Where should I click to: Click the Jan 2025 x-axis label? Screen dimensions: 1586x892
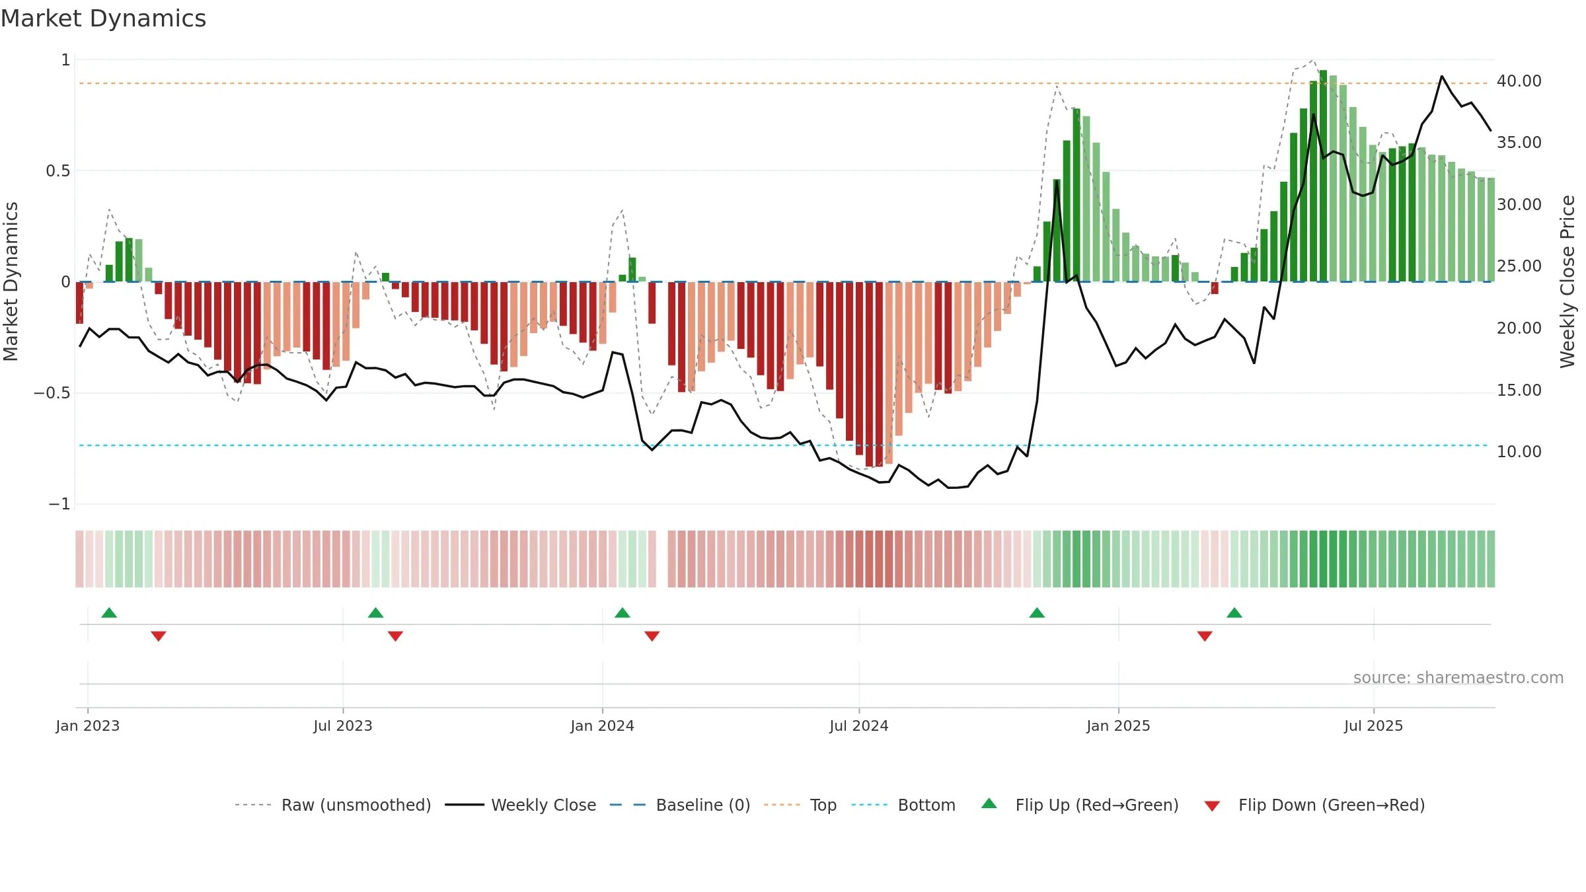point(1119,725)
